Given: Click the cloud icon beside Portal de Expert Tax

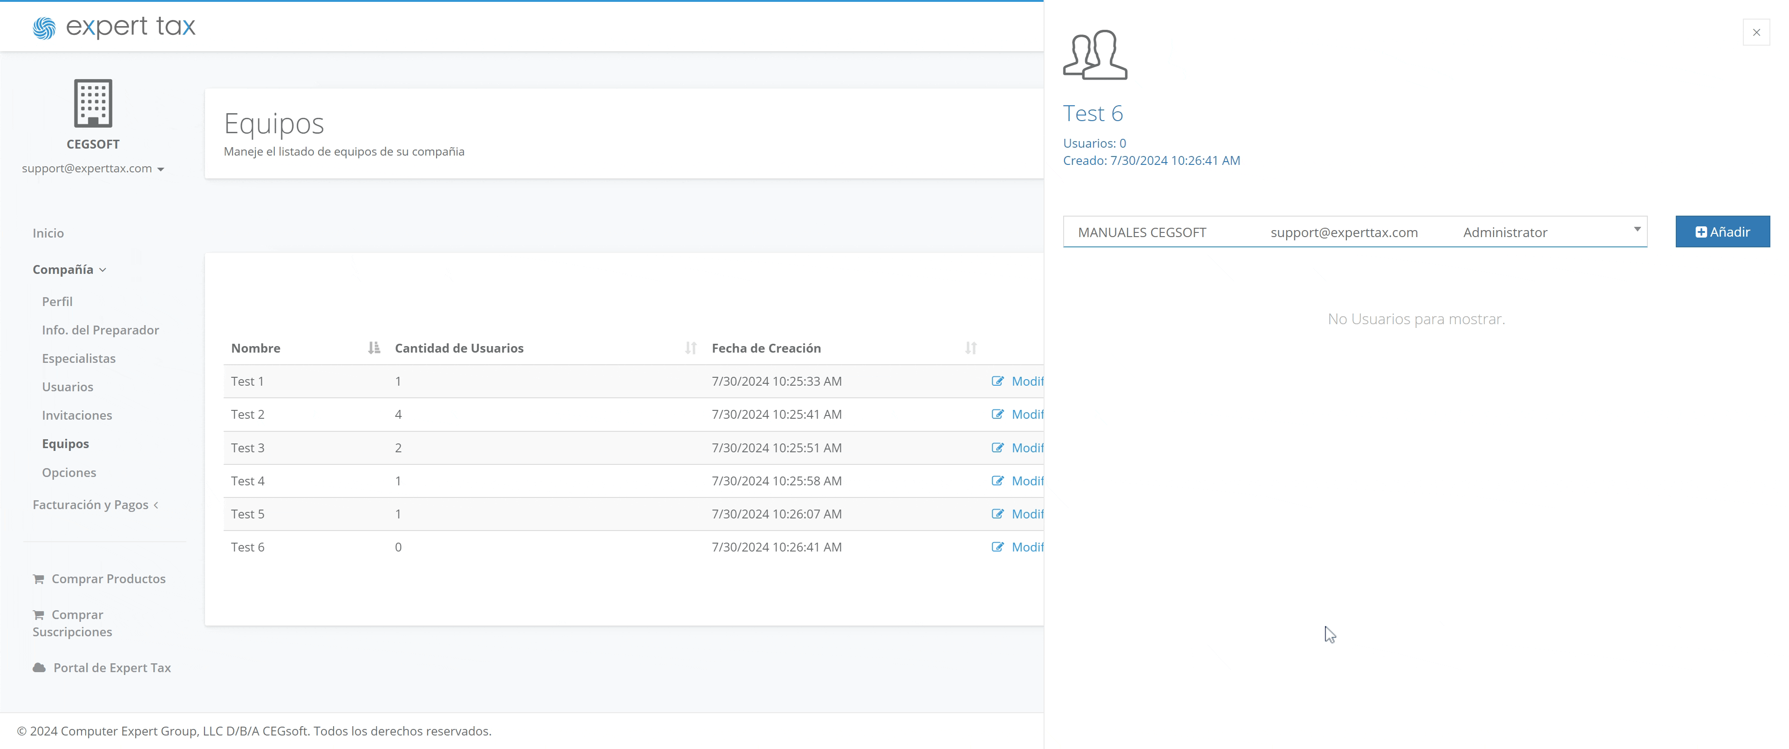Looking at the screenshot, I should click(x=39, y=668).
